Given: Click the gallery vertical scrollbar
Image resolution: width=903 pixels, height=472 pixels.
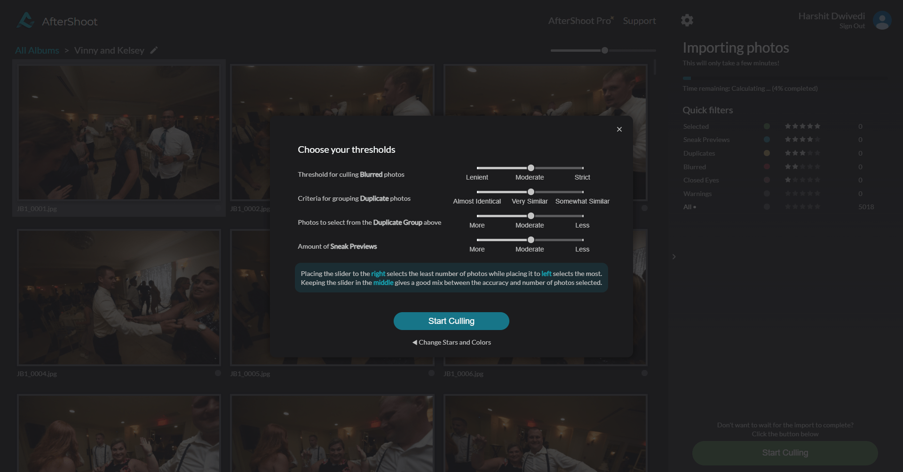Looking at the screenshot, I should [x=655, y=67].
